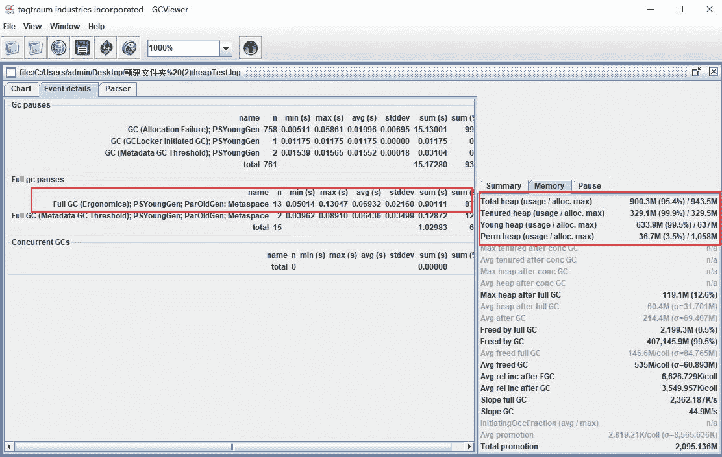
Task: Click the '36.7M (3.5%) / 1,058M' value
Action: pos(678,237)
